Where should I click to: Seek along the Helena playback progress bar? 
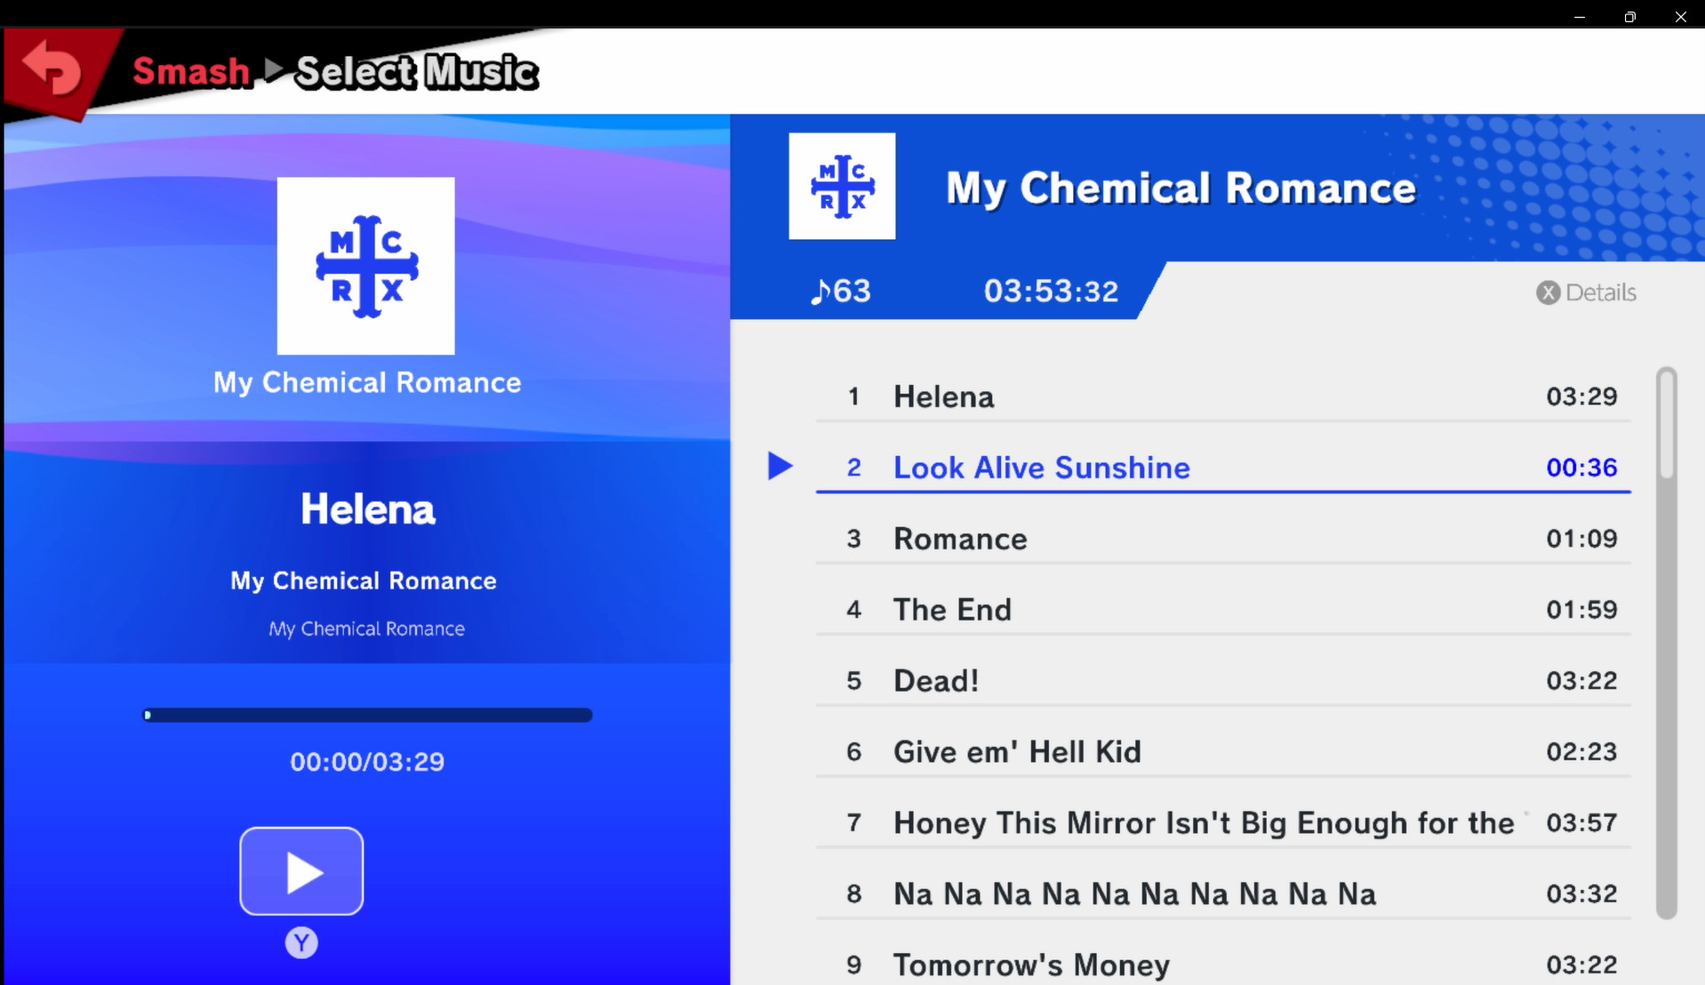367,715
